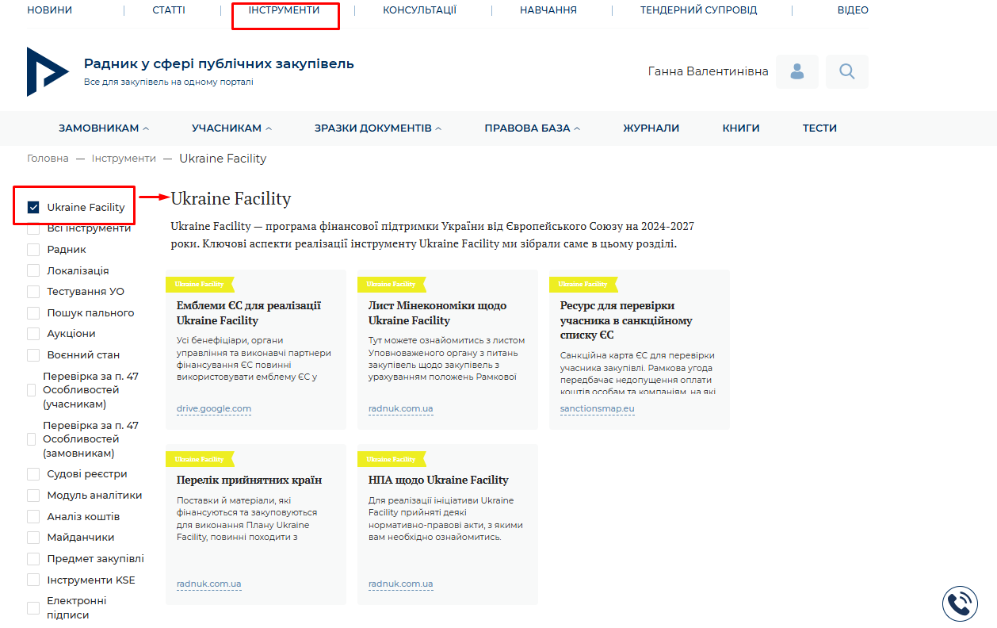Open the Правова база dropdown
Image resolution: width=997 pixels, height=628 pixels.
[x=532, y=128]
